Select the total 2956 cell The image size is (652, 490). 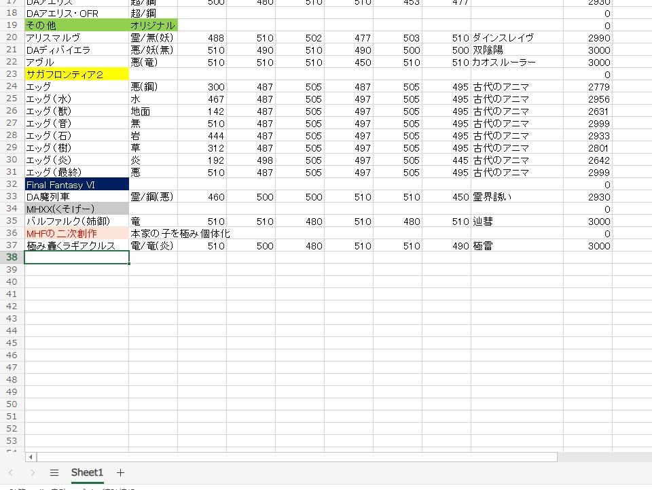coord(587,99)
